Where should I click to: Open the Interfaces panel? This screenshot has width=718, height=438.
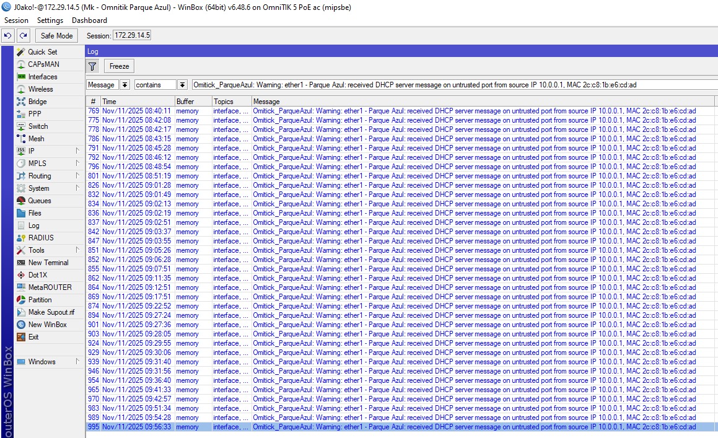[42, 77]
